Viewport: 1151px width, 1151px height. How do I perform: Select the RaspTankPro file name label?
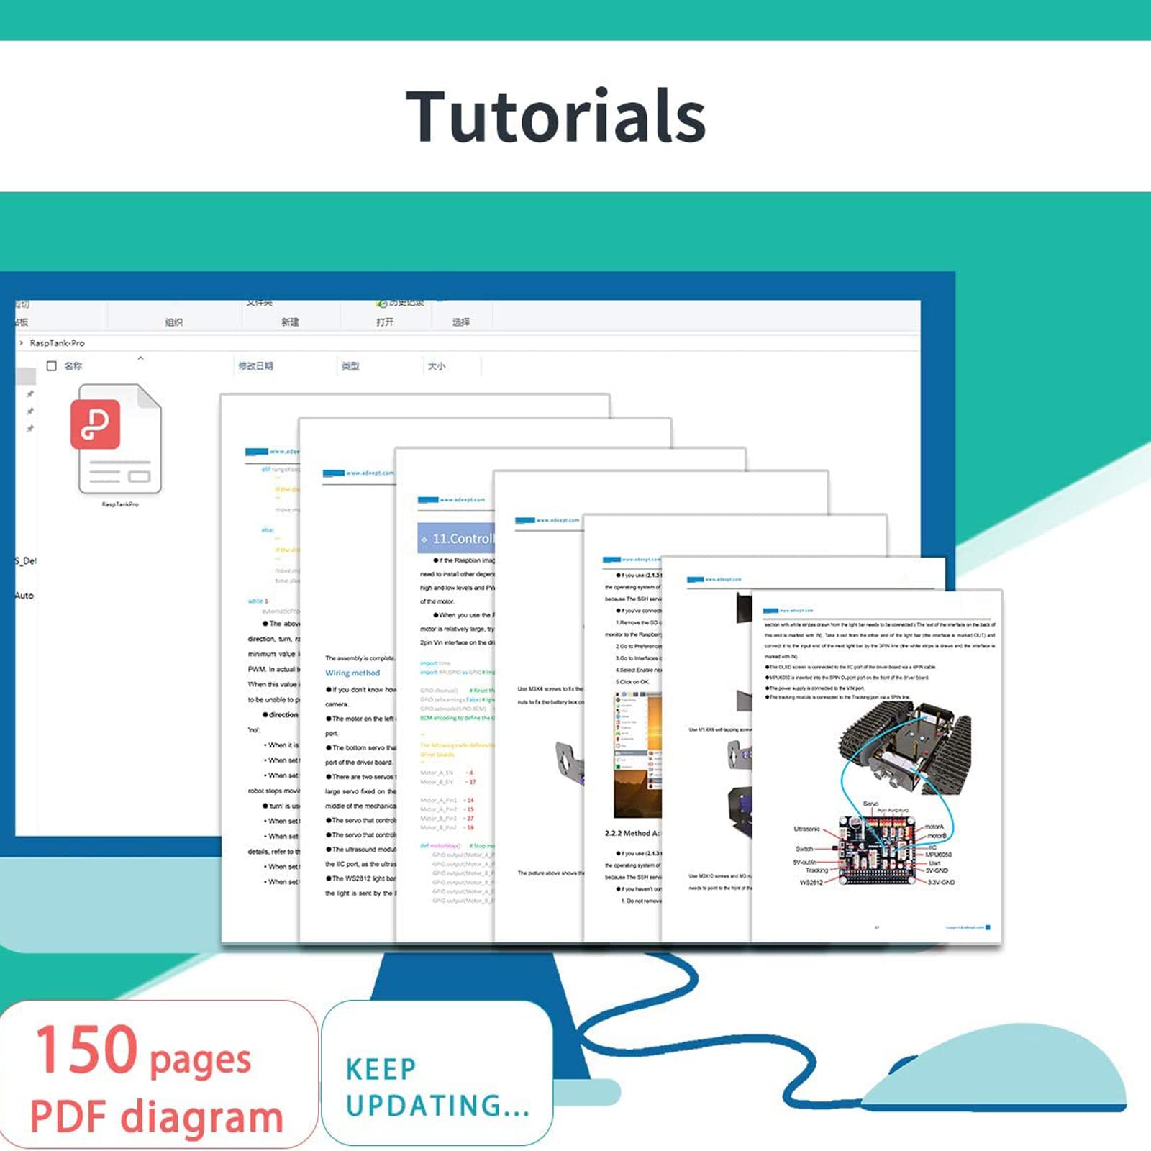click(120, 504)
